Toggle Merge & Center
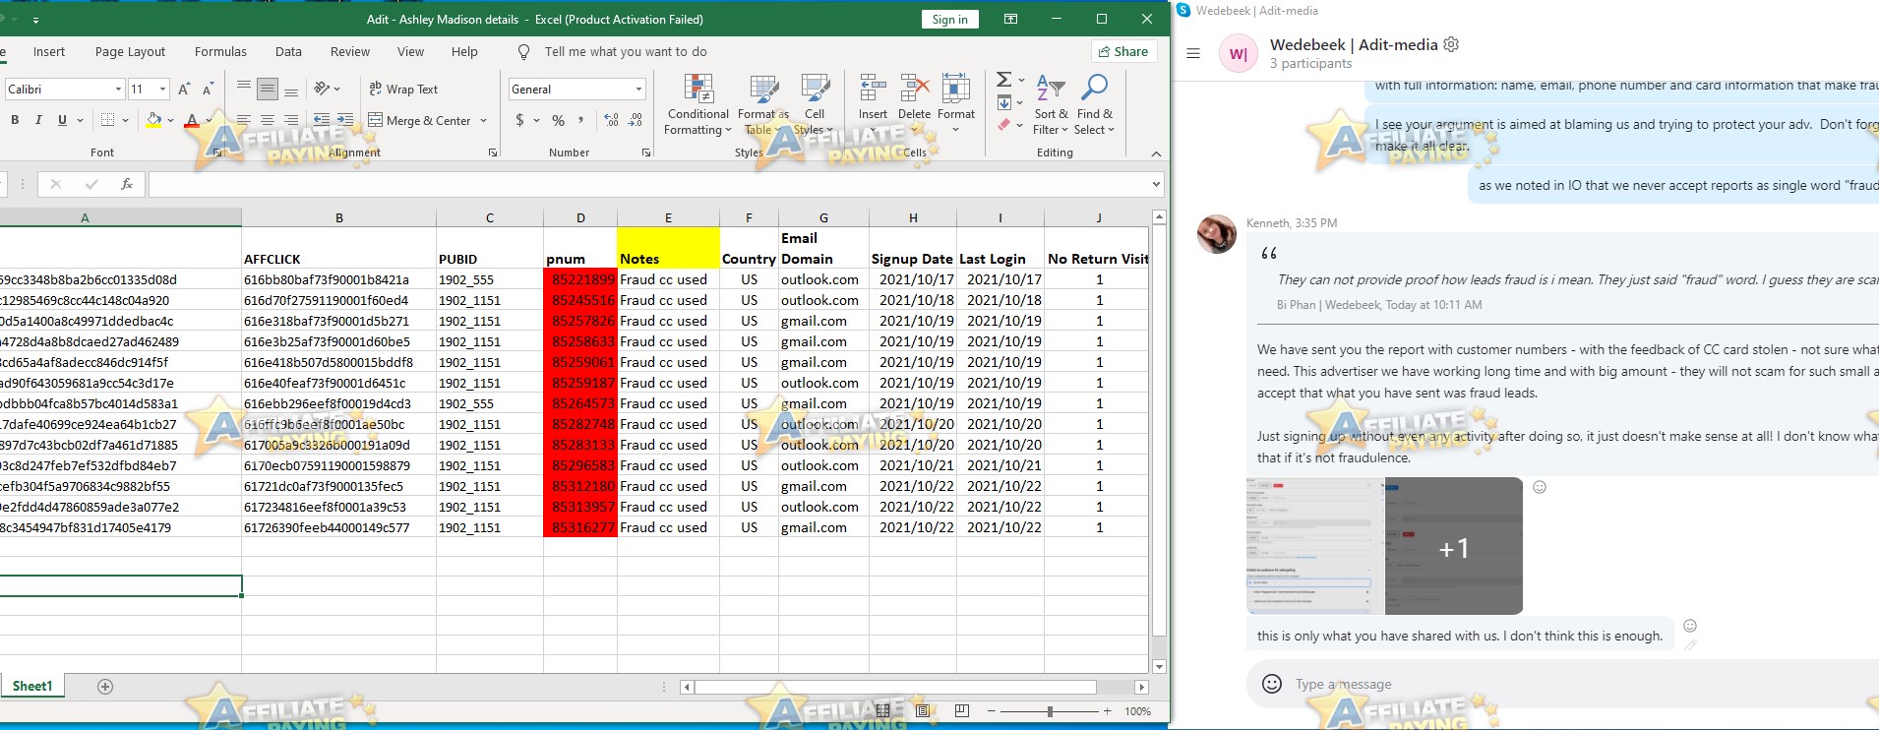This screenshot has width=1879, height=730. [419, 120]
